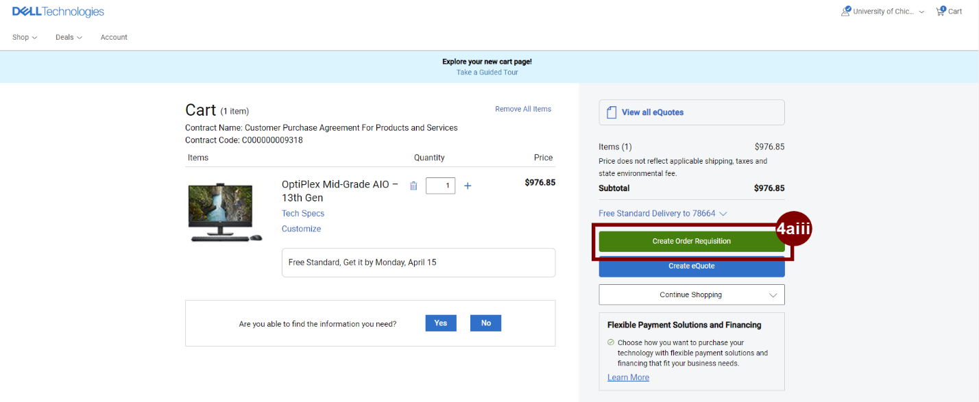Screen dimensions: 979x402
Task: Open the University of Chicago account dropdown
Action: (x=889, y=12)
